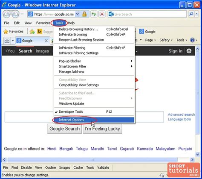The height and width of the screenshot is (179, 202).
Task: Open the Help menu
Action: 71,23
